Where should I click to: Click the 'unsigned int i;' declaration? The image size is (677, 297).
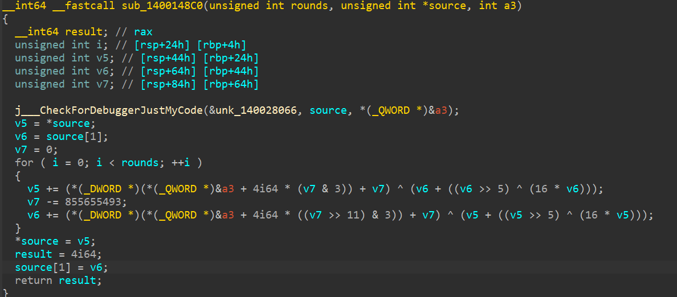(x=60, y=45)
